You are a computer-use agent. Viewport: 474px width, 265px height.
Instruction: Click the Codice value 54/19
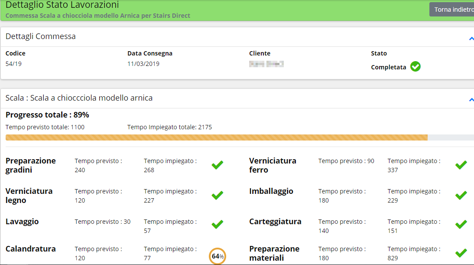coord(13,64)
